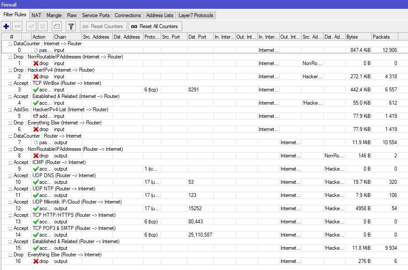Viewport: 408px width, 270px height.
Task: Sort by the Dst. Port column header
Action: (200, 37)
